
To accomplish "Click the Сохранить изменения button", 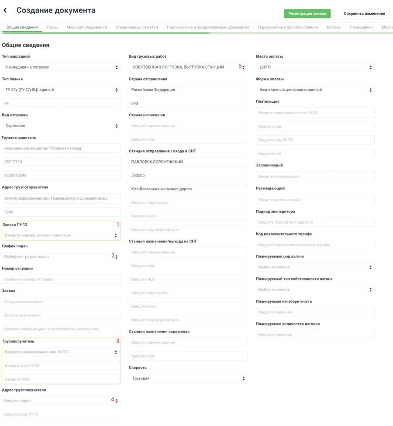I will (364, 14).
